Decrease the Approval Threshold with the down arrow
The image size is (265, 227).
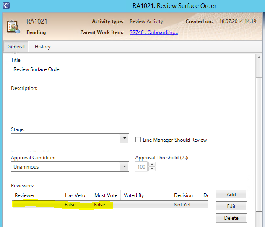click(x=152, y=169)
